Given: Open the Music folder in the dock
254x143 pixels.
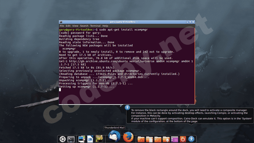Looking at the screenshot, I should [x=158, y=139].
